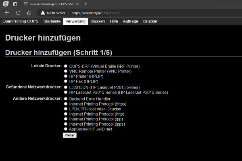Select Internet Printing Protocol (ipp) radio

coord(66,119)
